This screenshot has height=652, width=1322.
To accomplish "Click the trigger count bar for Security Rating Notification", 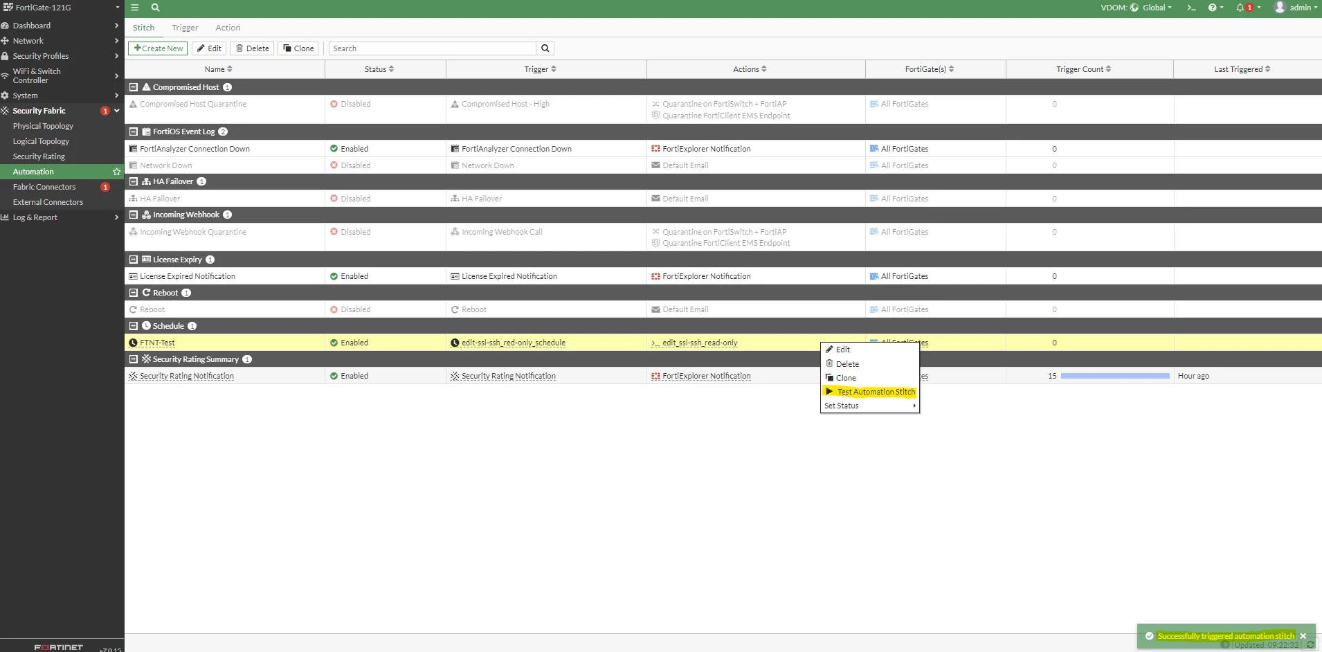I will (x=1115, y=376).
